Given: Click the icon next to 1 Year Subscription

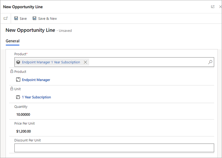Looking at the screenshot, I should point(18,97).
